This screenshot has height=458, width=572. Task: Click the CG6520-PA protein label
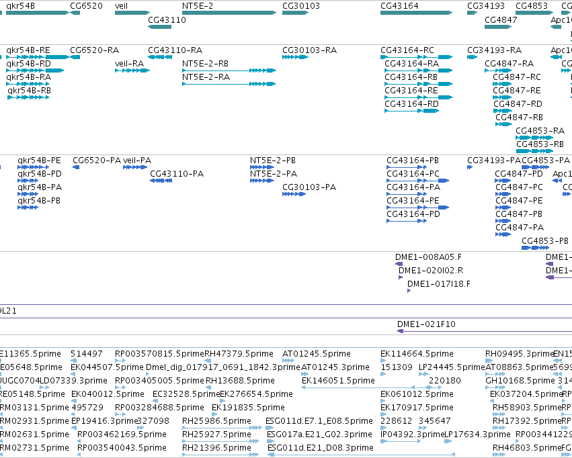pyautogui.click(x=97, y=161)
